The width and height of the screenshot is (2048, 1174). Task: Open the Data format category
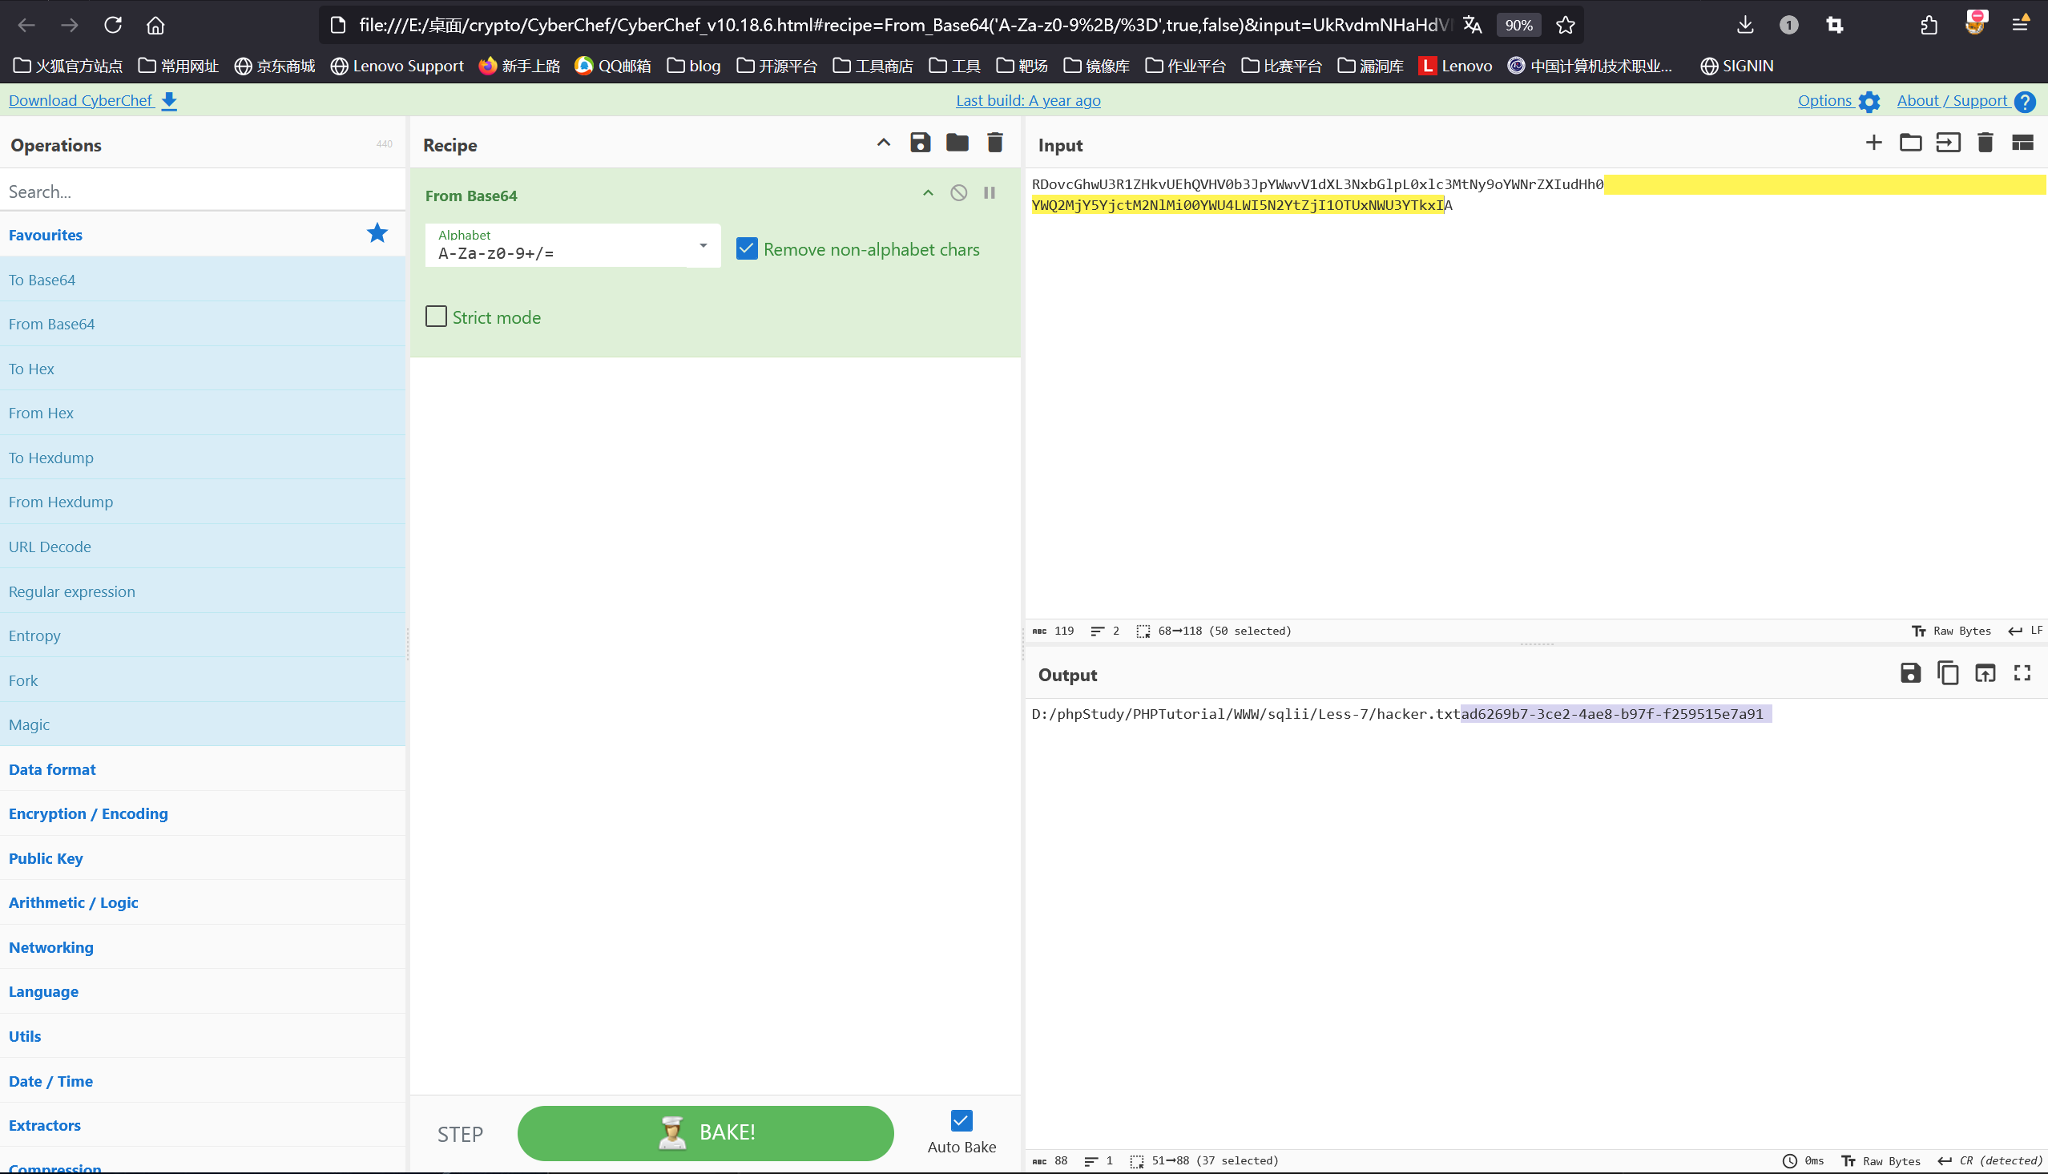[x=52, y=769]
